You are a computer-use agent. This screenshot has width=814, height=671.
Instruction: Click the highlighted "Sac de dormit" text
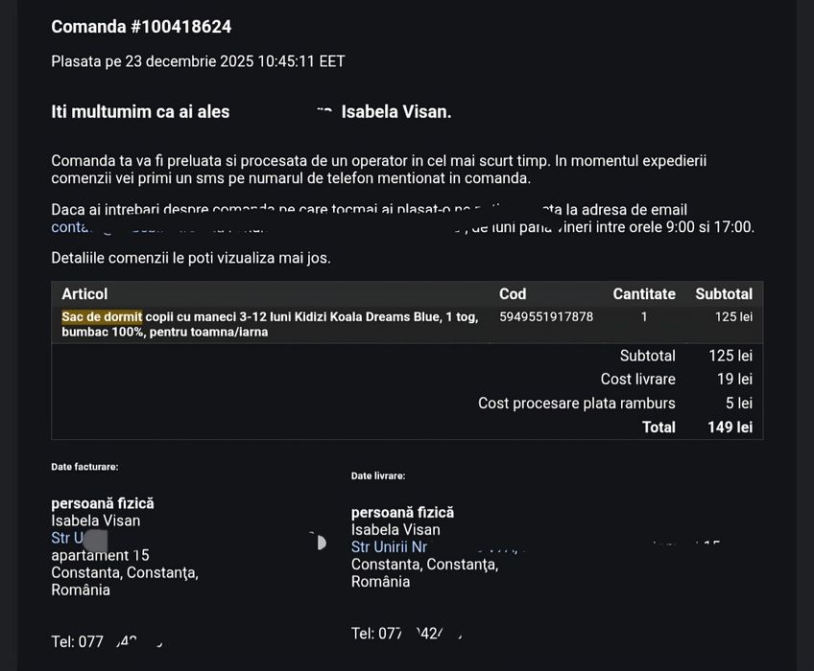[x=102, y=316]
